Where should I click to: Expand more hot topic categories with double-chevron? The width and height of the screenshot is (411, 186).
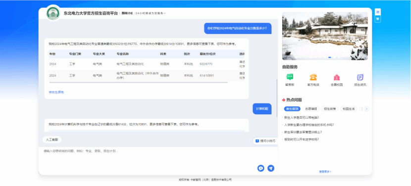(366, 109)
